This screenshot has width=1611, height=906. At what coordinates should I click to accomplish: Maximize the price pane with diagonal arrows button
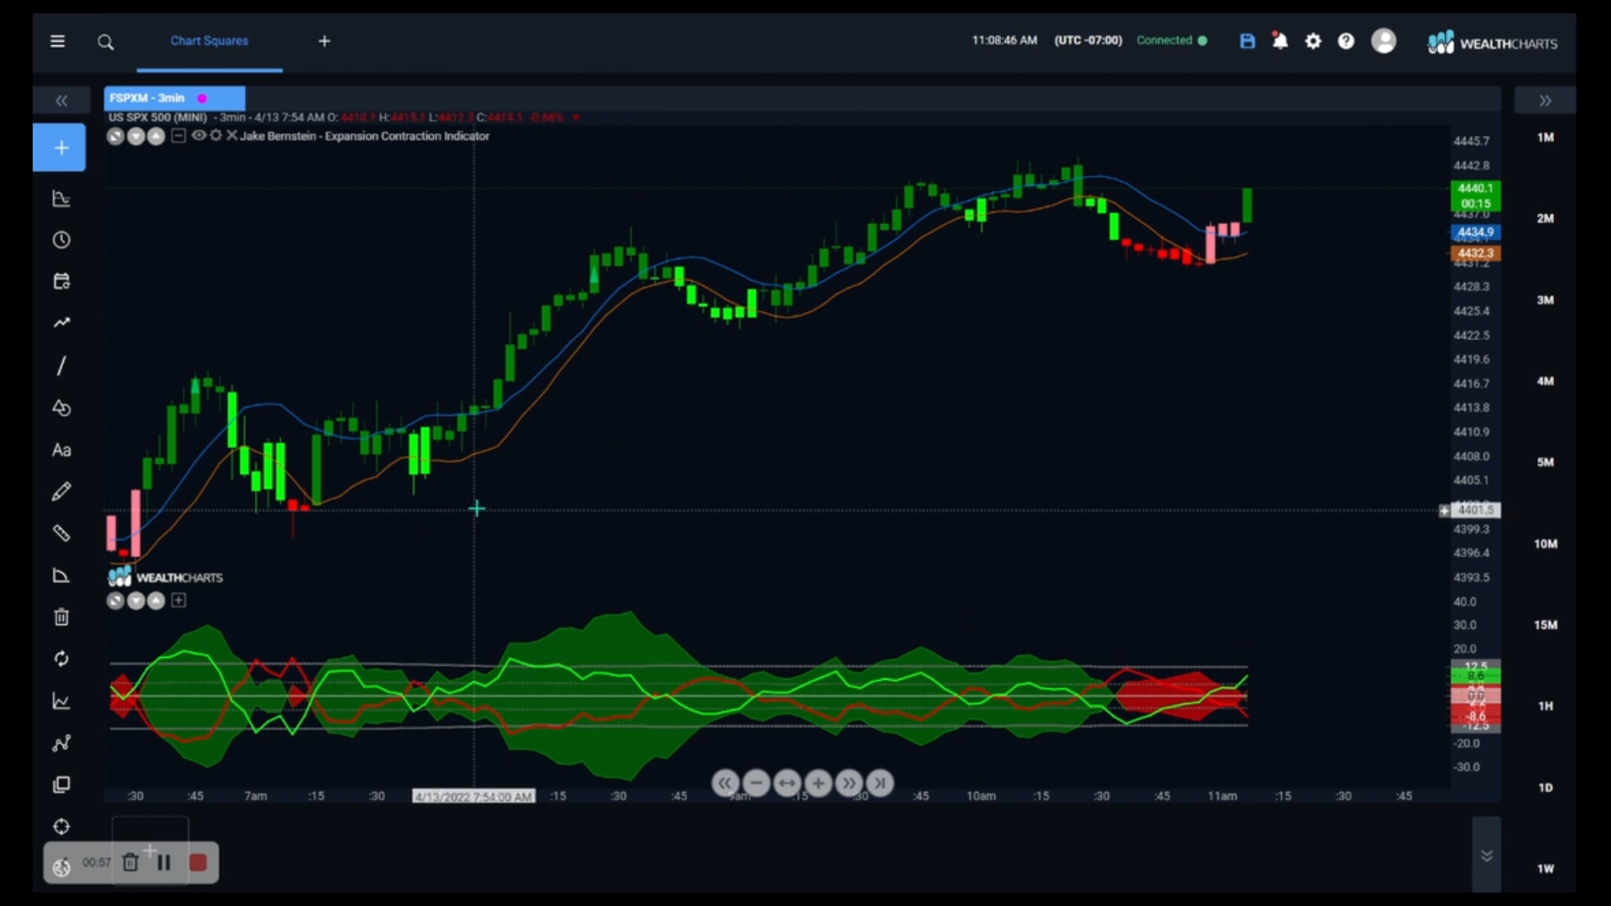[116, 136]
